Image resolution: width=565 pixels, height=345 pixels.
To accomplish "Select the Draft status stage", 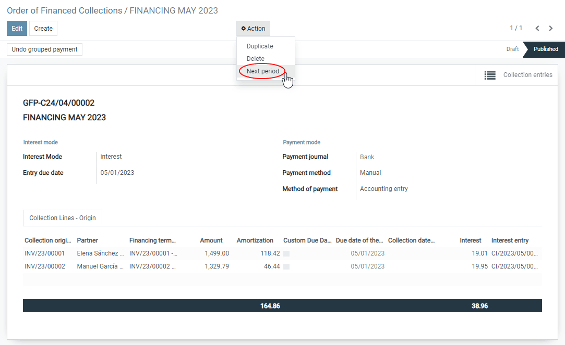I will (x=512, y=49).
